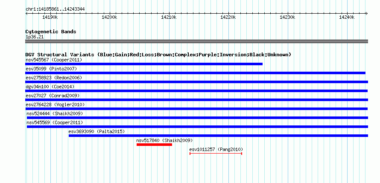Click the chr1:14185861..14243344 coordinate label
The height and width of the screenshot is (183, 380).
(55, 9)
